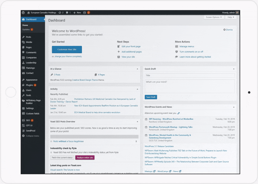Open the 4 Pages link
The image size is (258, 184).
click(x=101, y=75)
